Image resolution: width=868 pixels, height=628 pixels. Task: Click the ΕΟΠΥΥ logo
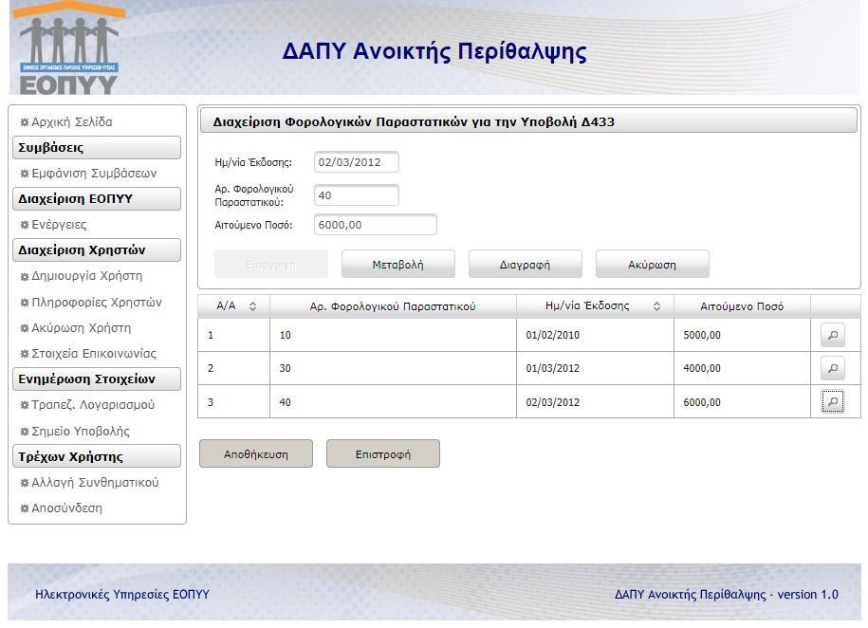68,48
